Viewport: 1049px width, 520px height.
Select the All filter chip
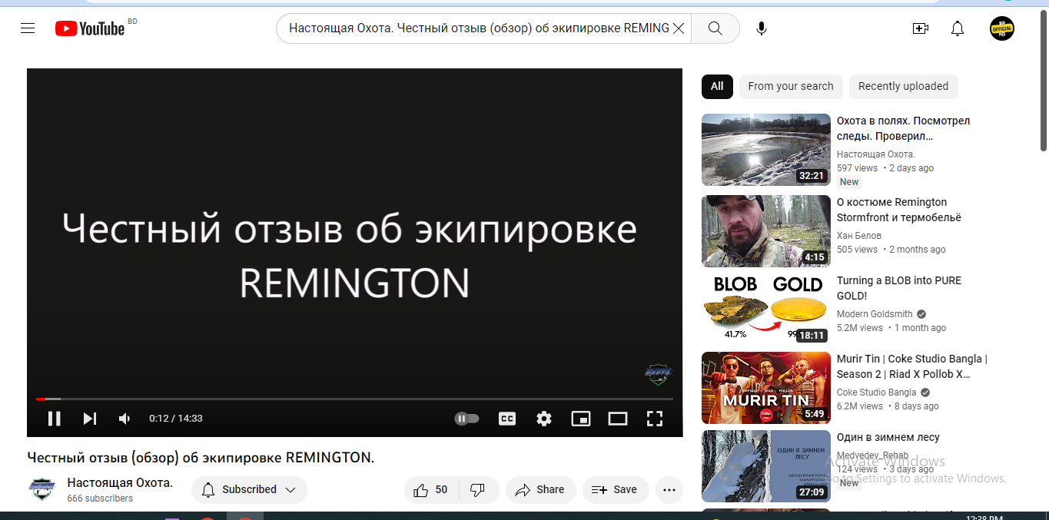click(x=717, y=86)
